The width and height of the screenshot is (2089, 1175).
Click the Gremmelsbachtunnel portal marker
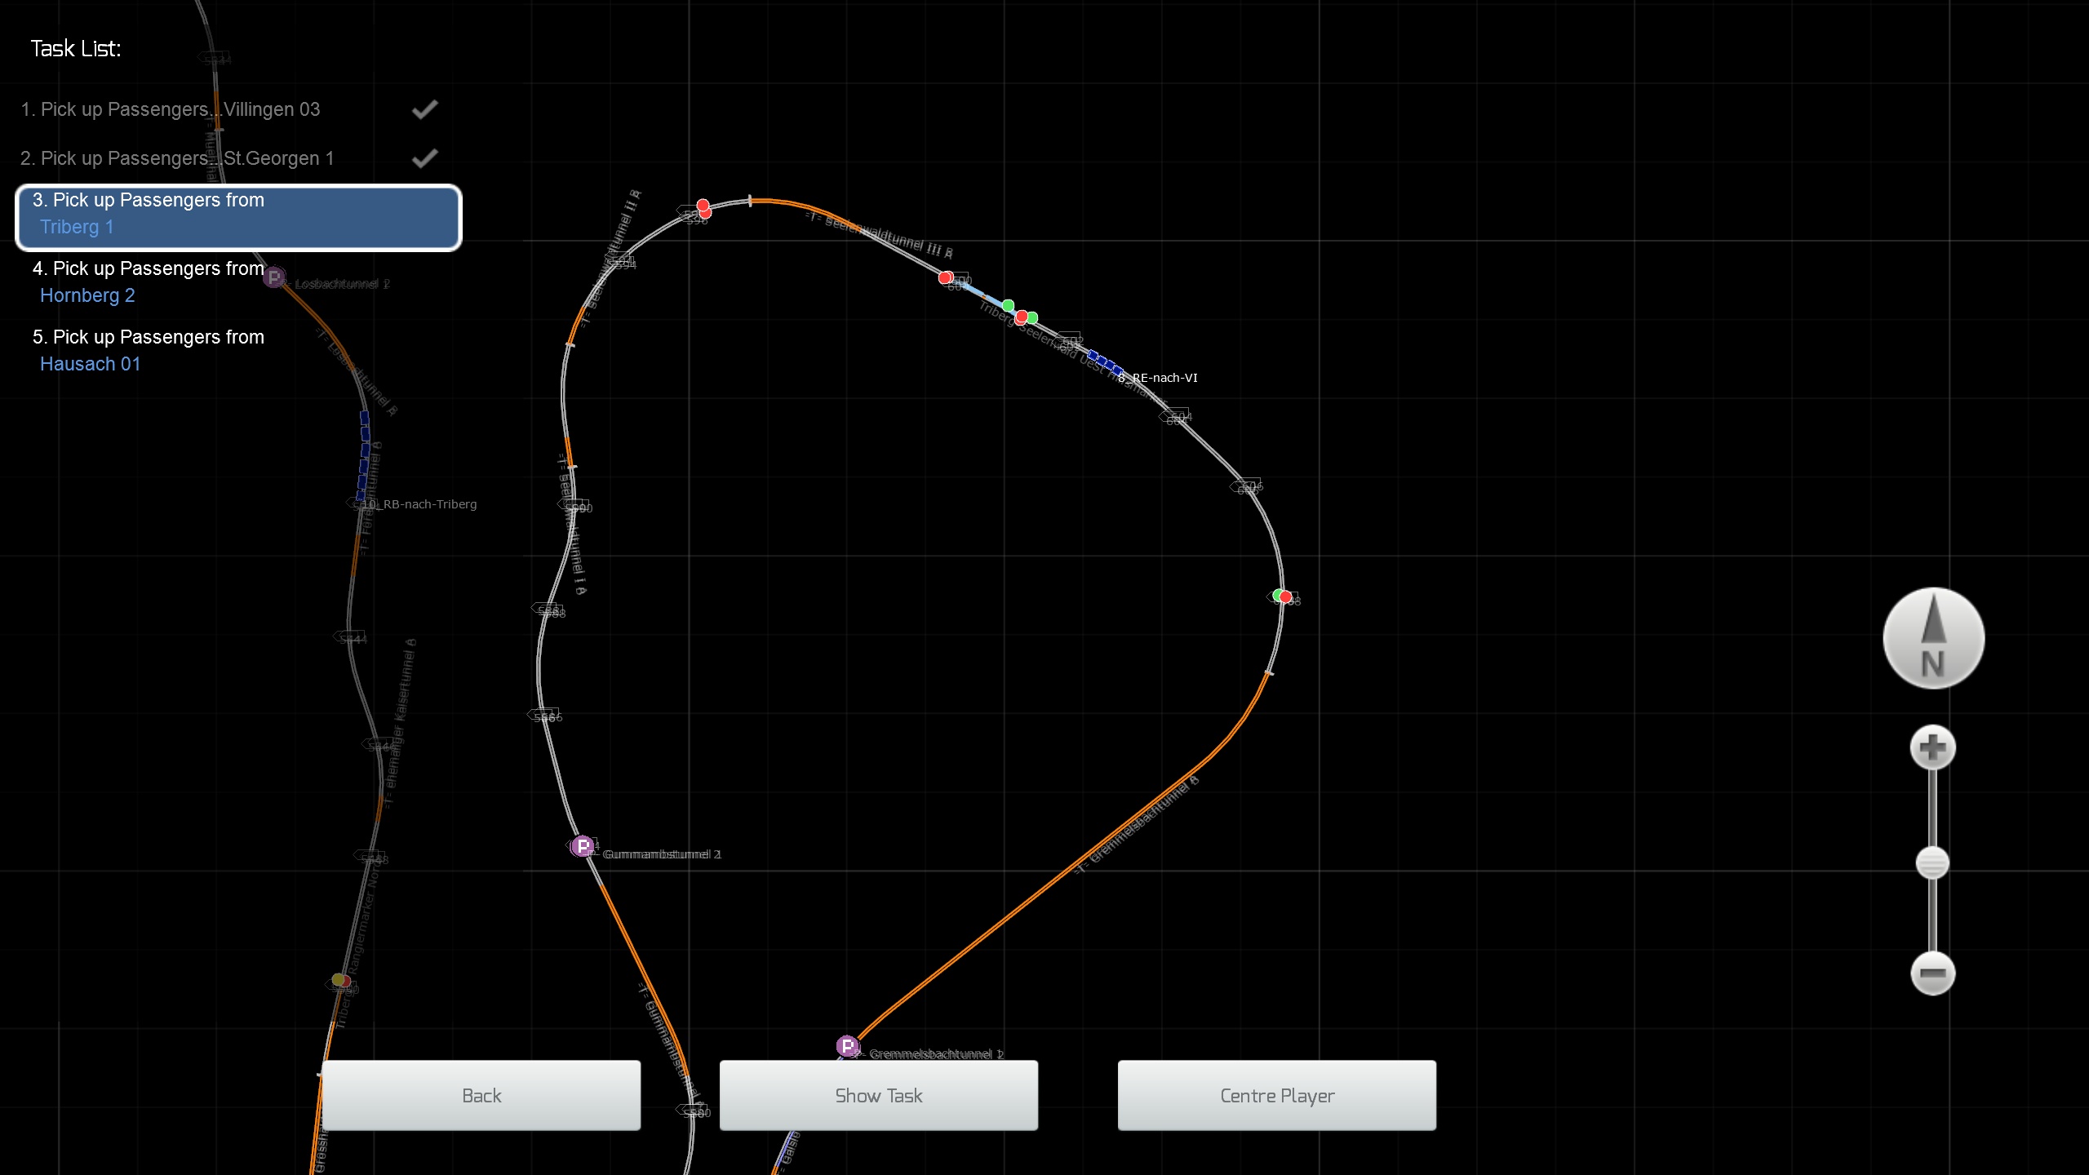coord(847,1046)
